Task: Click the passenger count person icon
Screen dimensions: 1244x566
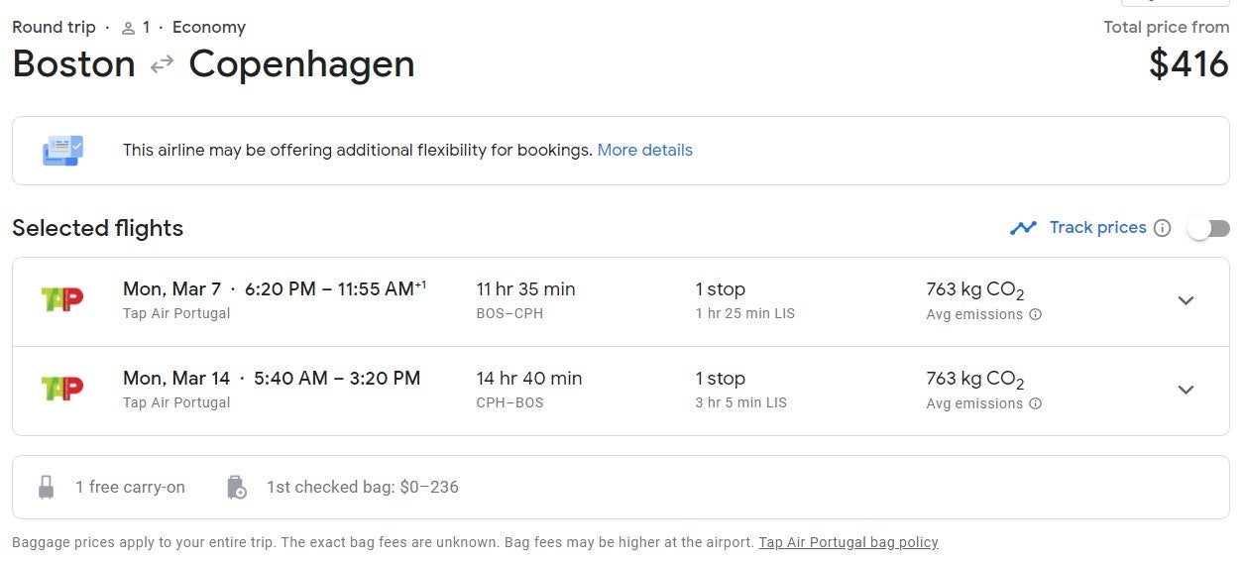Action: 128,28
